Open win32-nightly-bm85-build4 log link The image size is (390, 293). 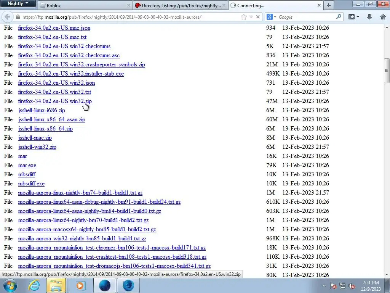click(x=82, y=239)
